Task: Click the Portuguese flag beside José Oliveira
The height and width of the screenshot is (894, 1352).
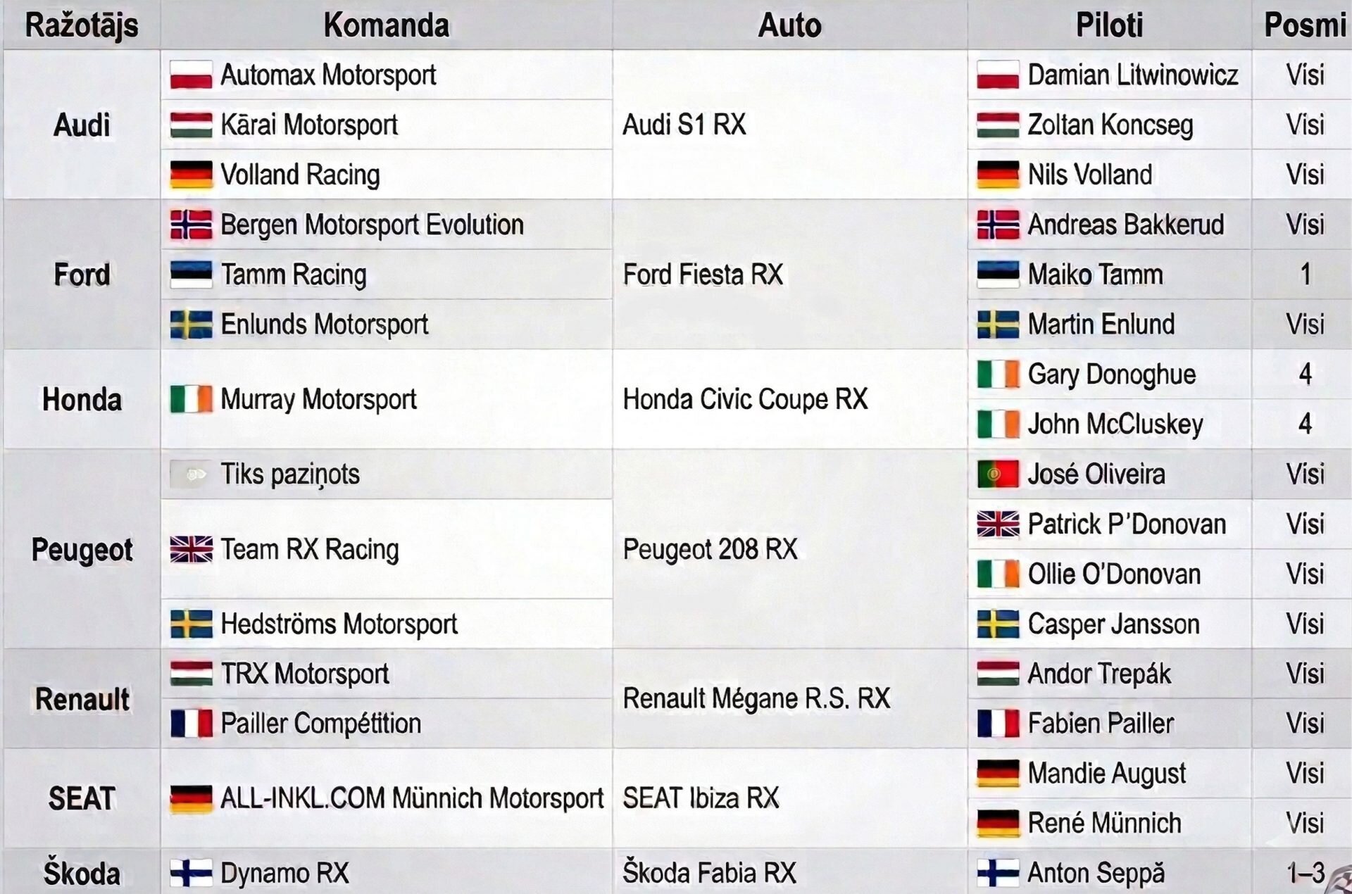Action: pos(998,474)
